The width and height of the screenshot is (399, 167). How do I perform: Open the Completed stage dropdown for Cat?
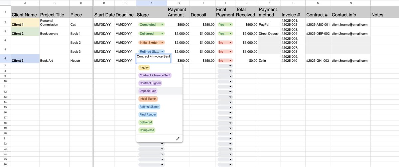(x=151, y=25)
